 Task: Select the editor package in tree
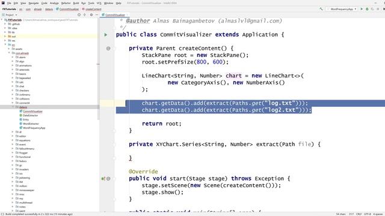click(x=22, y=136)
